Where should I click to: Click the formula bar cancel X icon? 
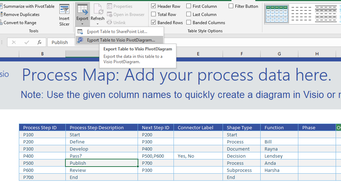click(x=14, y=42)
